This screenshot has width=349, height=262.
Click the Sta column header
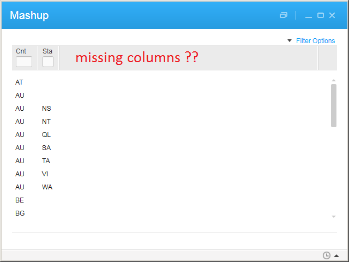[47, 51]
